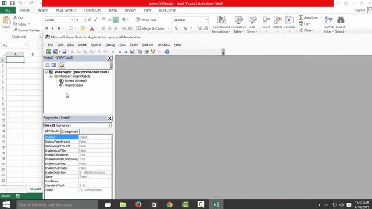372x209 pixels.
Task: Click Percent Style icon
Action: [185, 28]
